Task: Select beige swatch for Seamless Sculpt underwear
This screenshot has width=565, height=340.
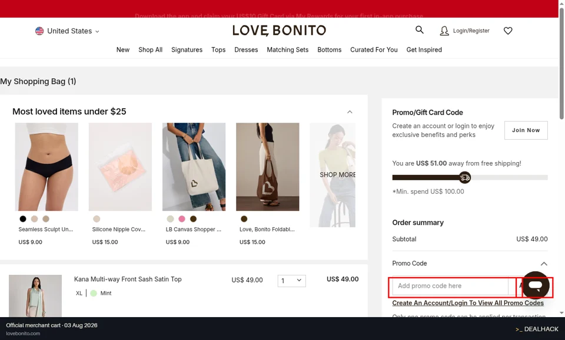Action: click(x=34, y=219)
